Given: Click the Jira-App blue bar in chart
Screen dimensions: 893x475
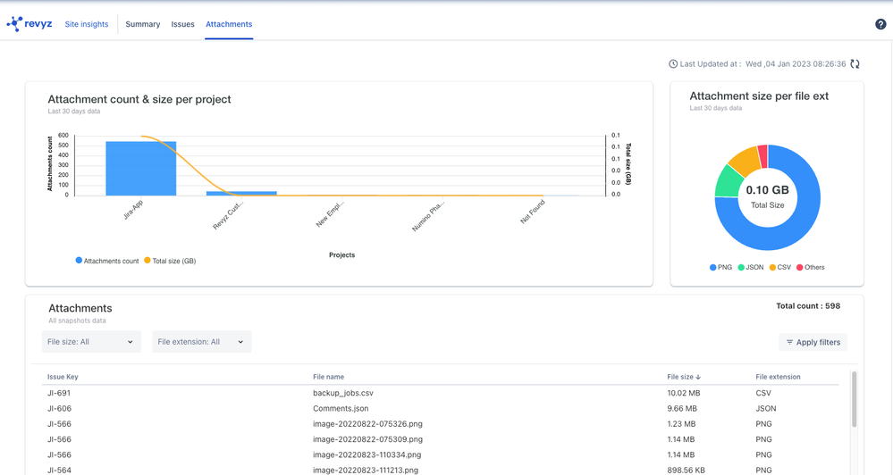Looking at the screenshot, I should (x=140, y=169).
